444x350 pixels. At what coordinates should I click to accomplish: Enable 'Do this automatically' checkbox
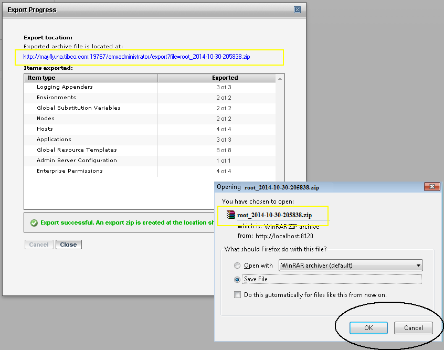tap(238, 295)
